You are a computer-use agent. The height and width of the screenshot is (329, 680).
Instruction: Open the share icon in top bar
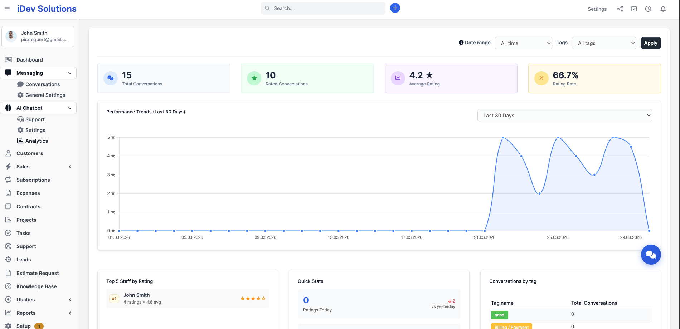tap(620, 9)
